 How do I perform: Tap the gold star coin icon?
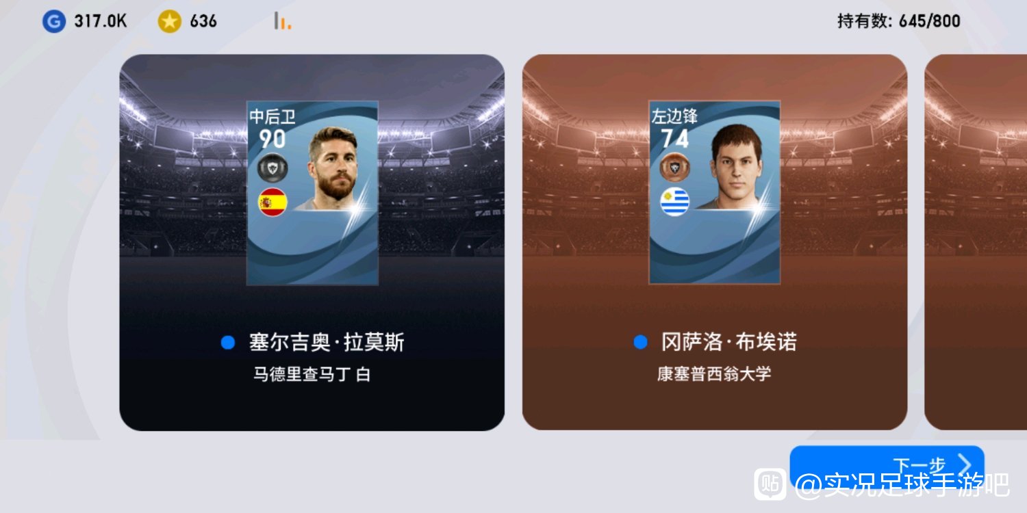169,22
